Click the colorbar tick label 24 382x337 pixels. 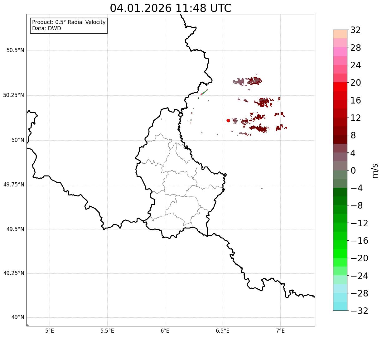coord(355,65)
